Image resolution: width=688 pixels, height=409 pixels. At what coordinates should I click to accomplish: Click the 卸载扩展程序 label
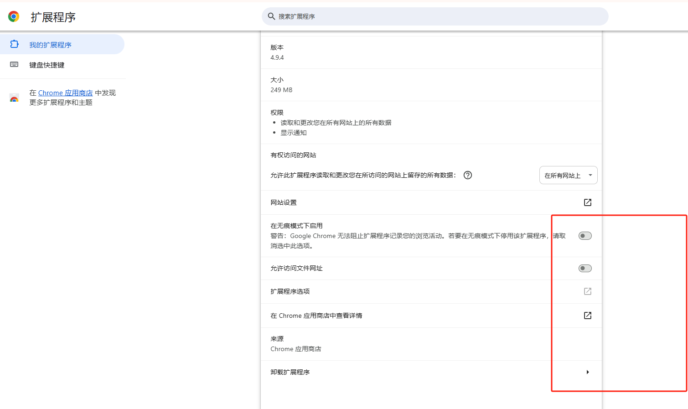pos(290,372)
